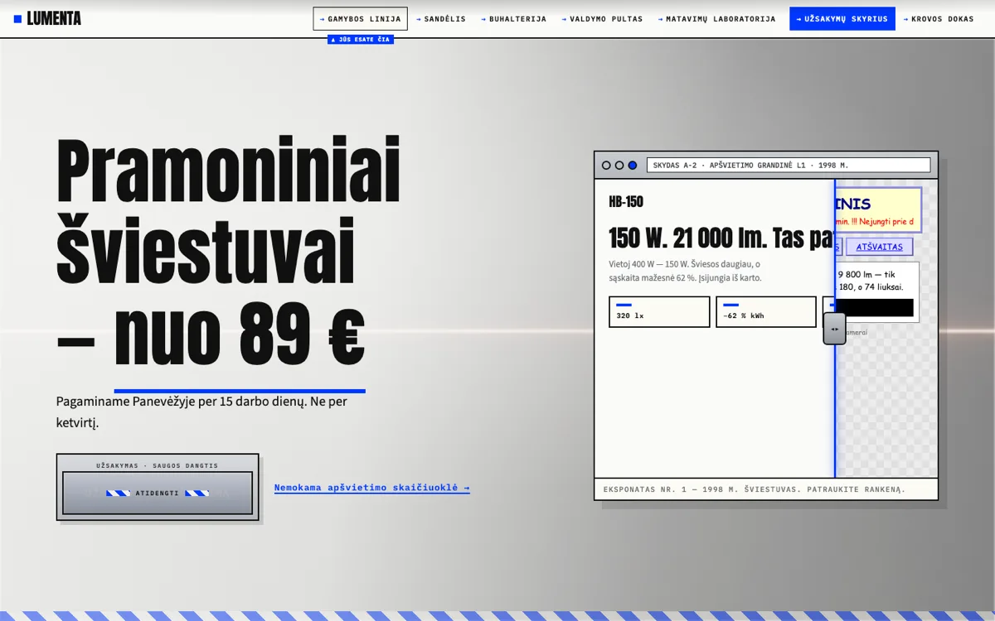Image resolution: width=995 pixels, height=621 pixels.
Task: Click the Skydas A-2 address bar field
Action: tap(789, 166)
